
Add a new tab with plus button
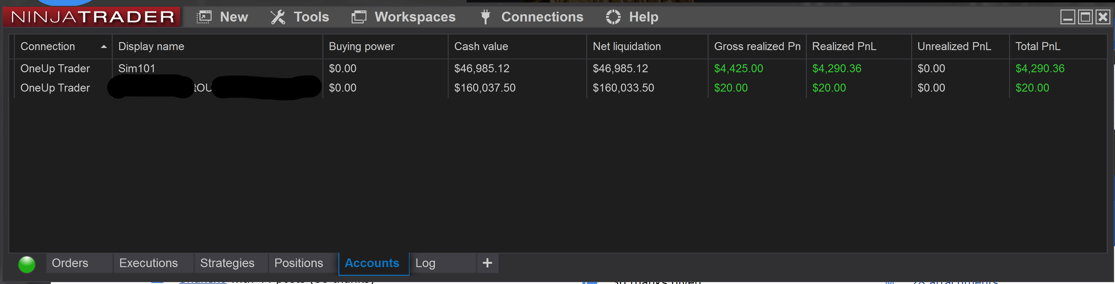pos(487,263)
